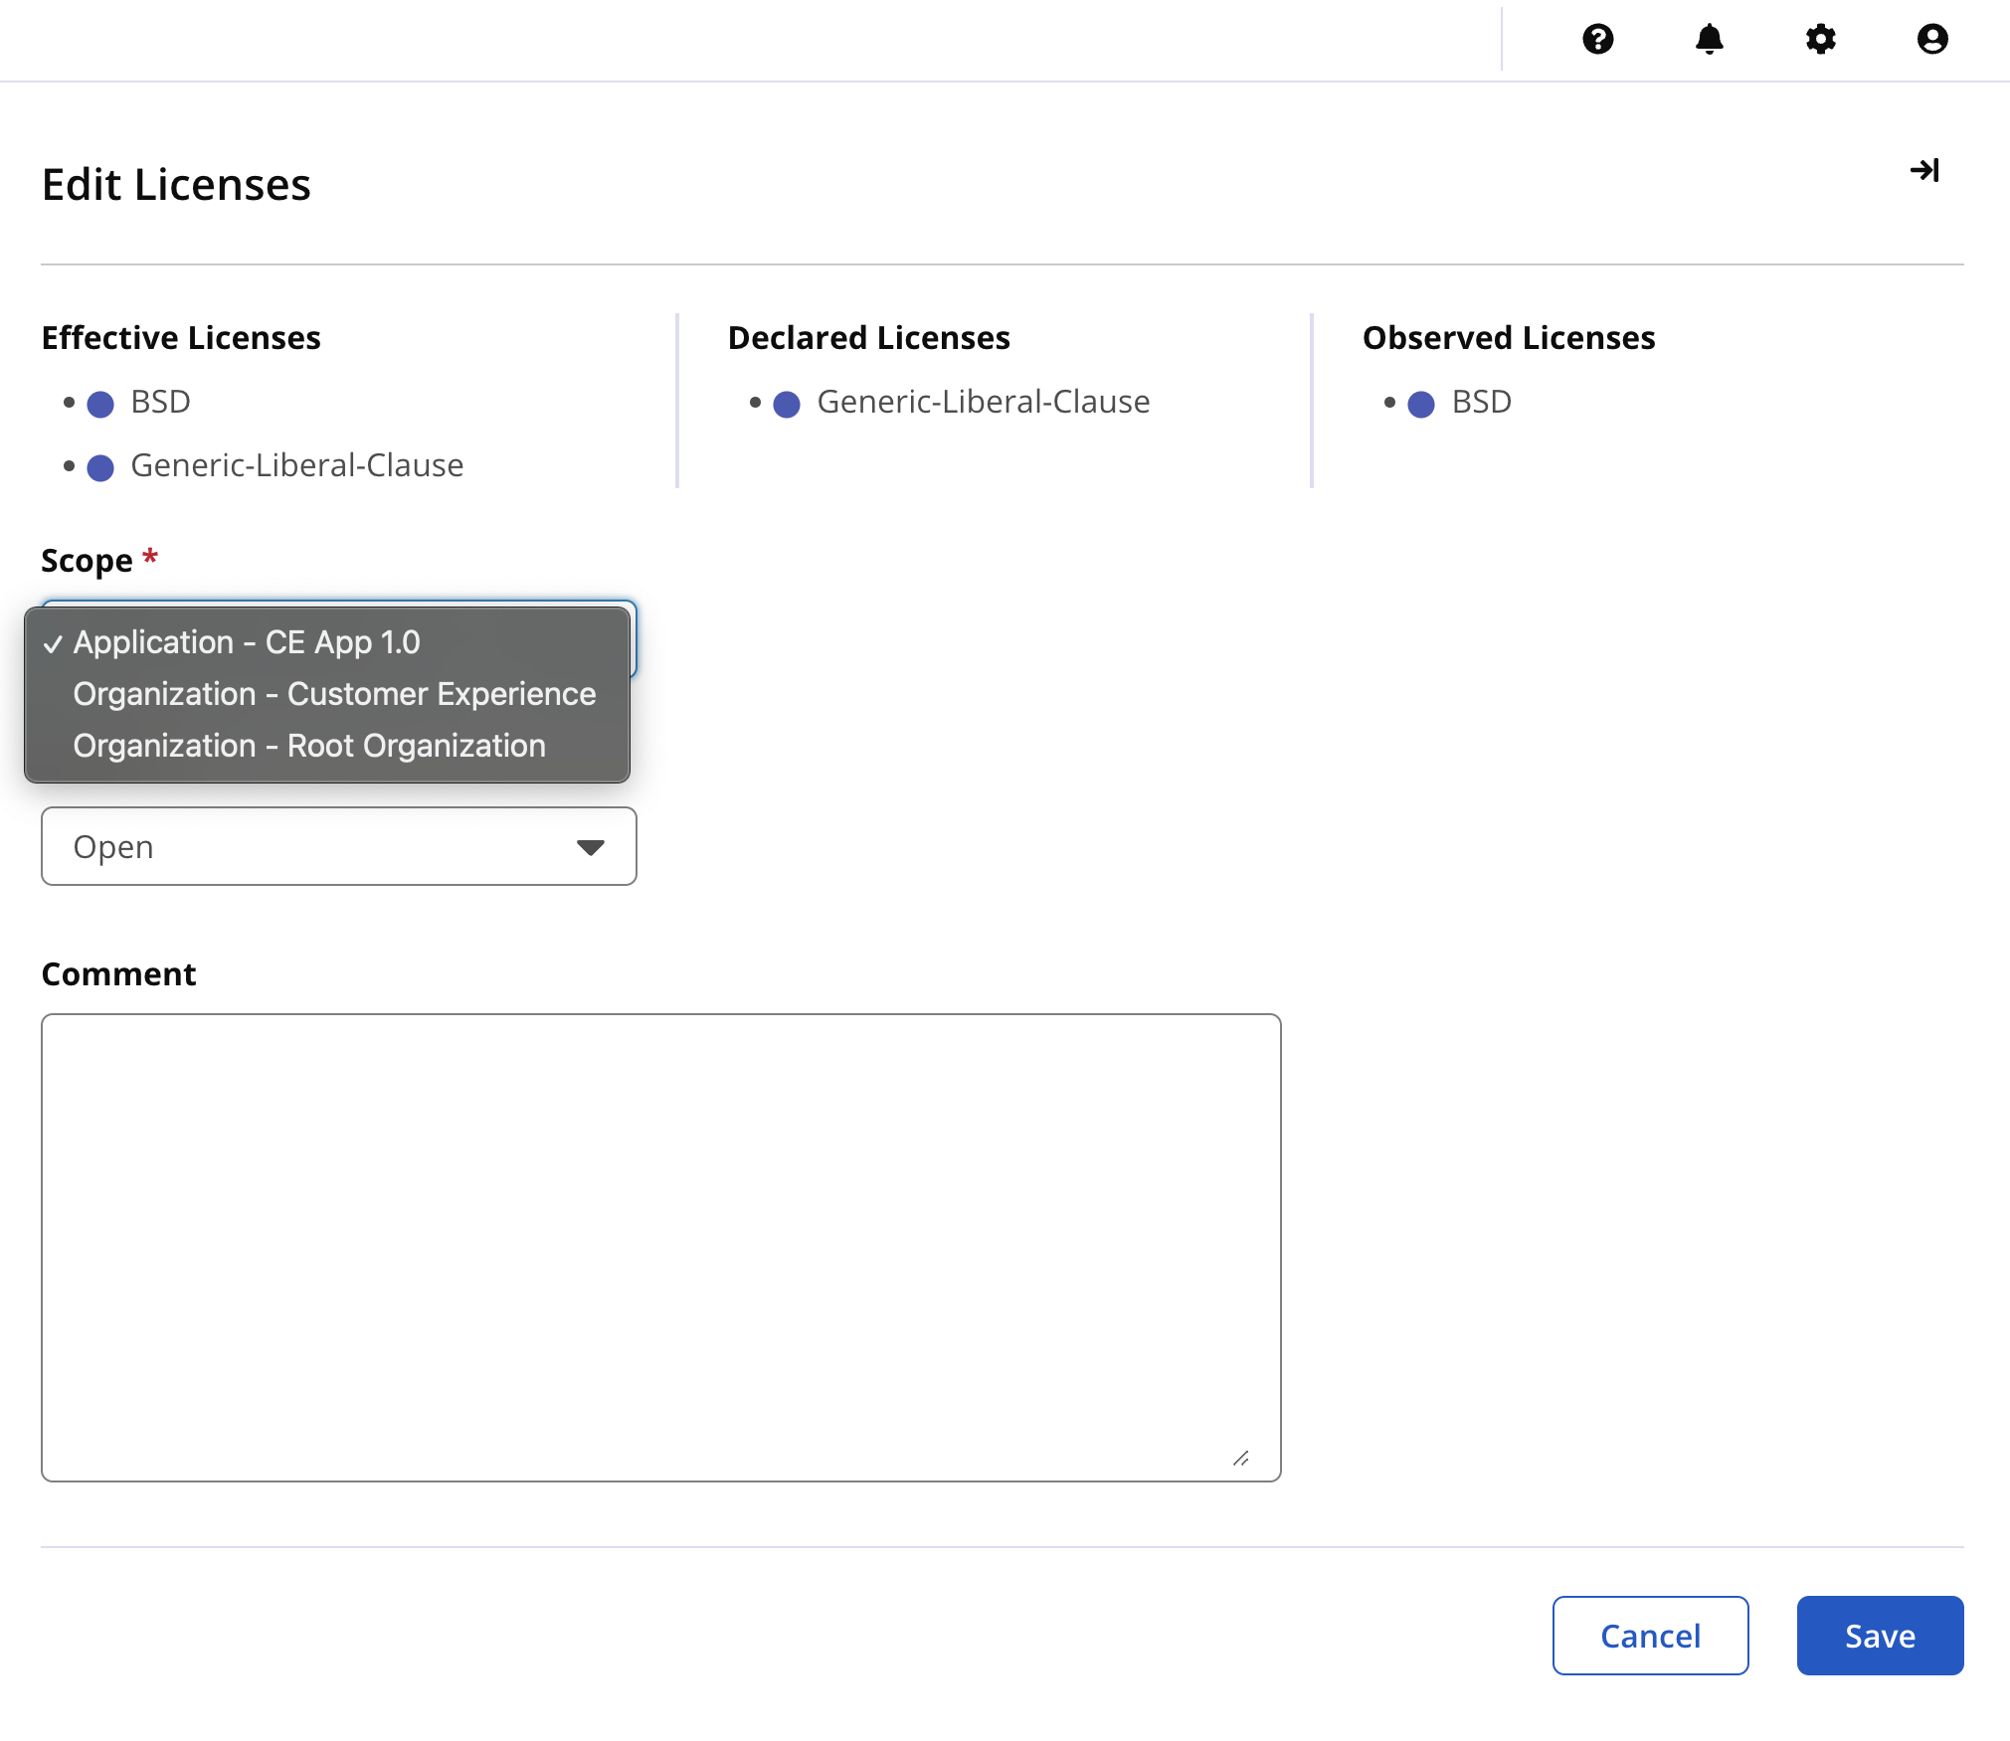Collapse the Edit Licenses panel arrow icon

coord(1924,171)
